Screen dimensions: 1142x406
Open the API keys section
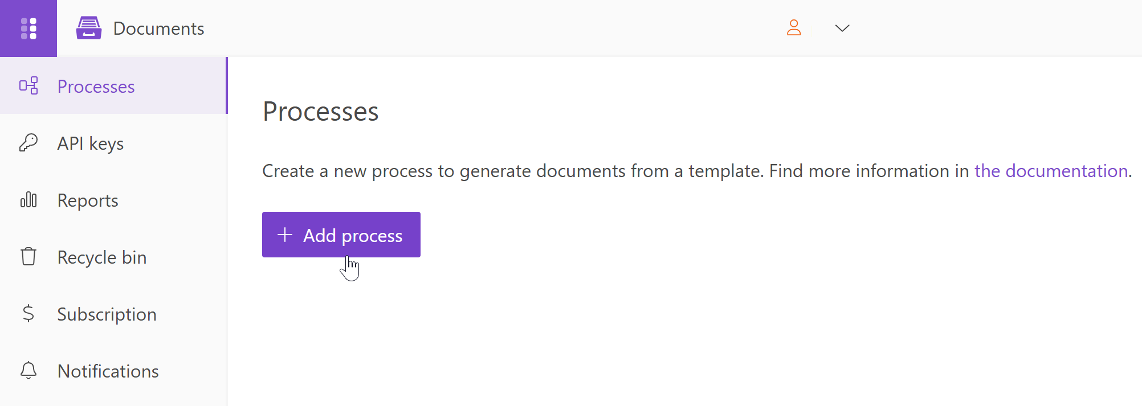(x=90, y=143)
